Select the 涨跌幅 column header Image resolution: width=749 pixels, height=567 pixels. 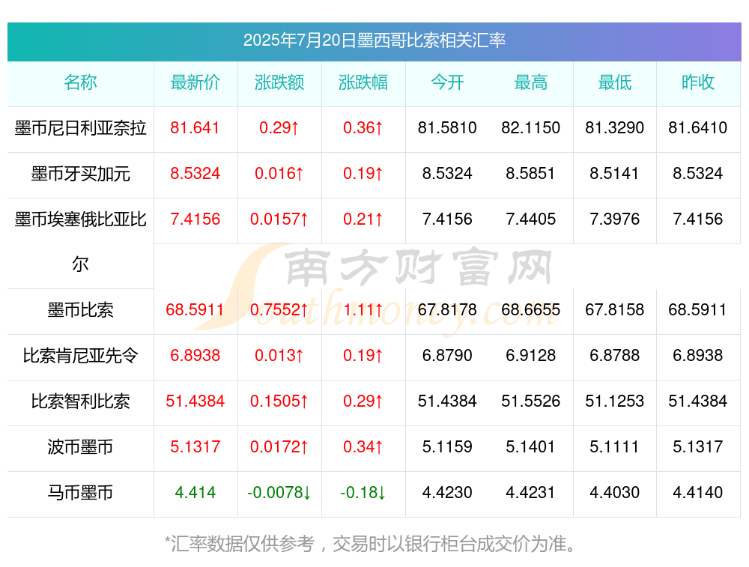click(x=363, y=82)
